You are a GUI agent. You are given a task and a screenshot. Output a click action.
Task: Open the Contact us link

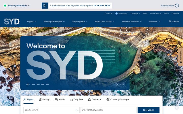click(109, 13)
